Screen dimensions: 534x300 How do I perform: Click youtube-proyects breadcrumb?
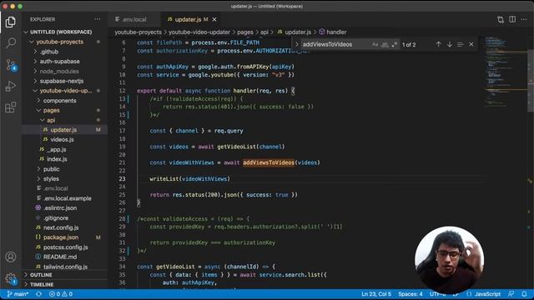point(138,32)
